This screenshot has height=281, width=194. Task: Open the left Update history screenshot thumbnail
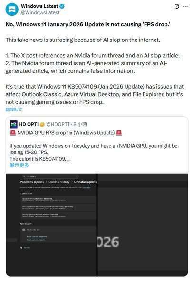point(51,225)
